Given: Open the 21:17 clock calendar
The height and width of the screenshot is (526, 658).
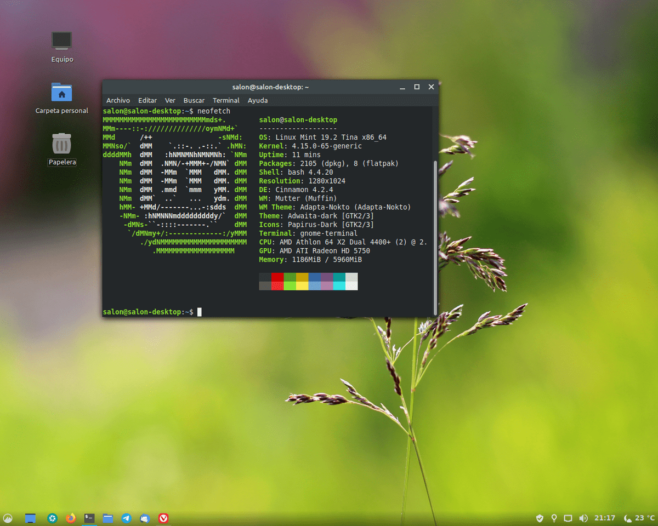Looking at the screenshot, I should point(605,518).
